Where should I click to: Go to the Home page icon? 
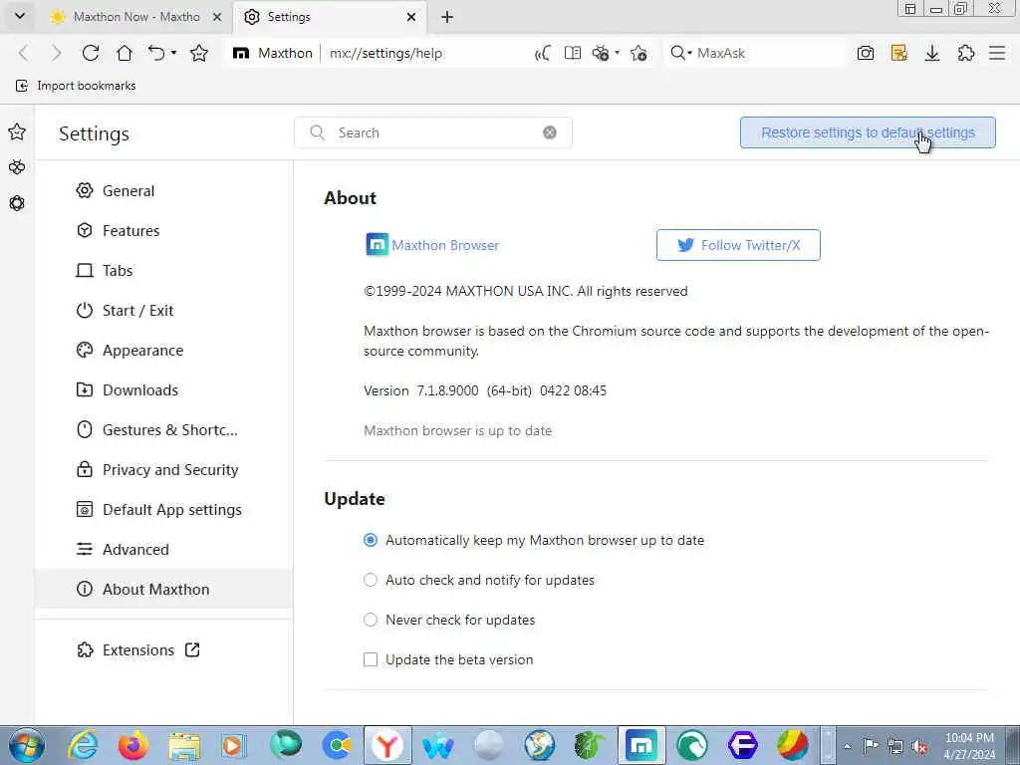coord(125,54)
